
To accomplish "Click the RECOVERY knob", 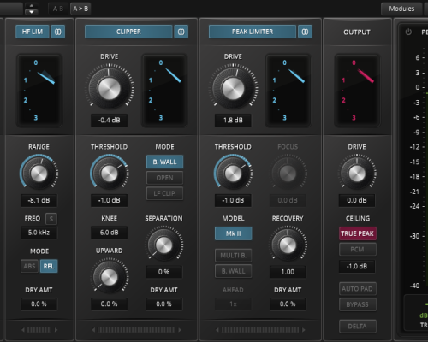I will tap(288, 245).
